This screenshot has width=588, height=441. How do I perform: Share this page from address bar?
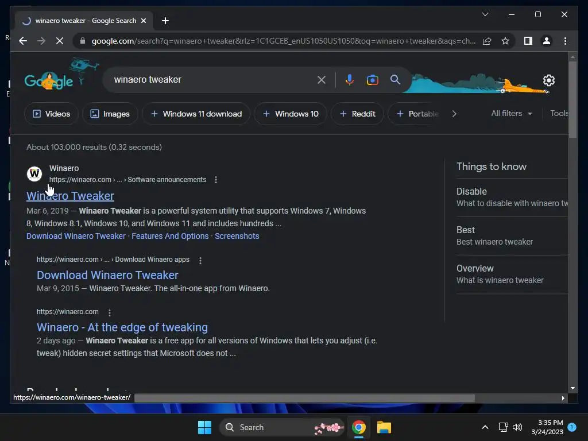click(x=487, y=41)
